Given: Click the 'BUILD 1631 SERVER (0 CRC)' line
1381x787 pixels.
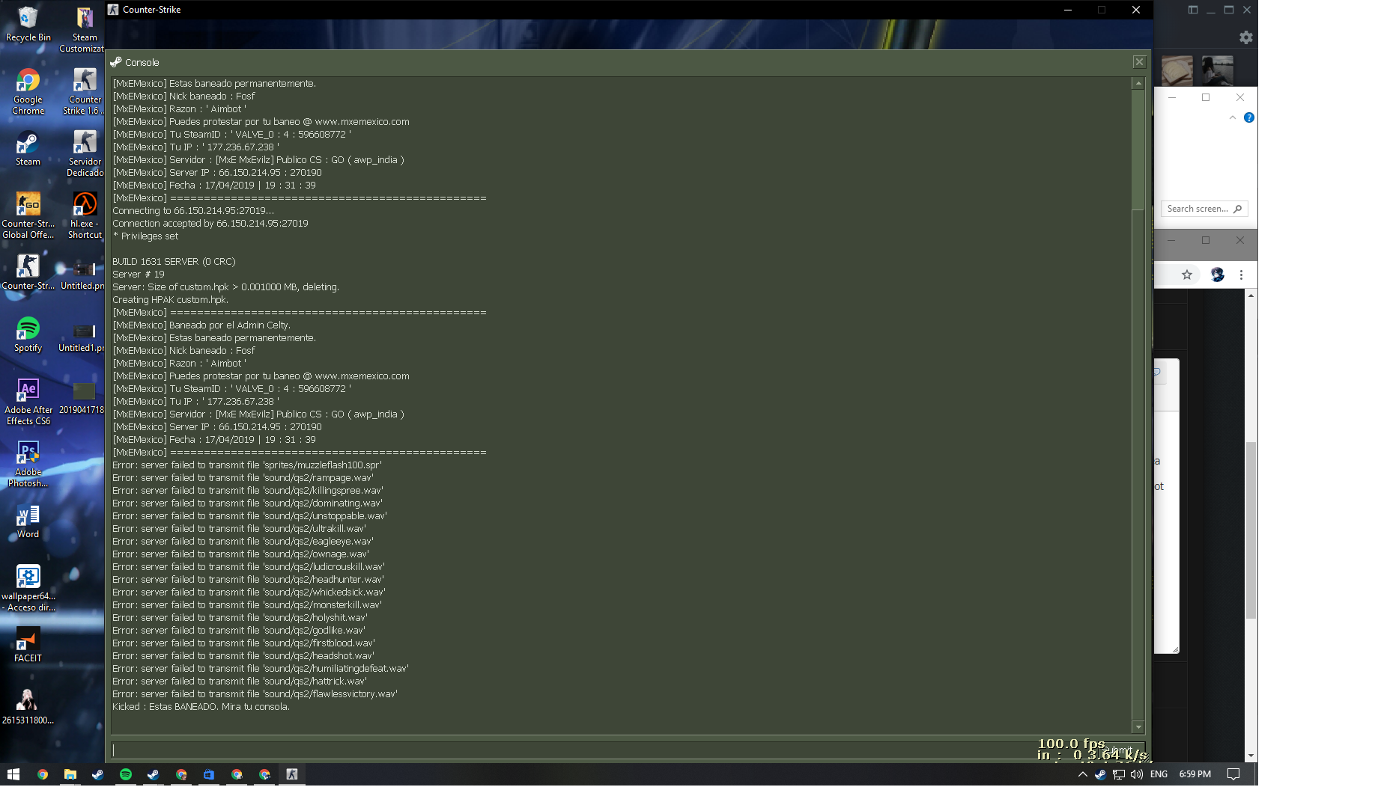Looking at the screenshot, I should pyautogui.click(x=174, y=262).
